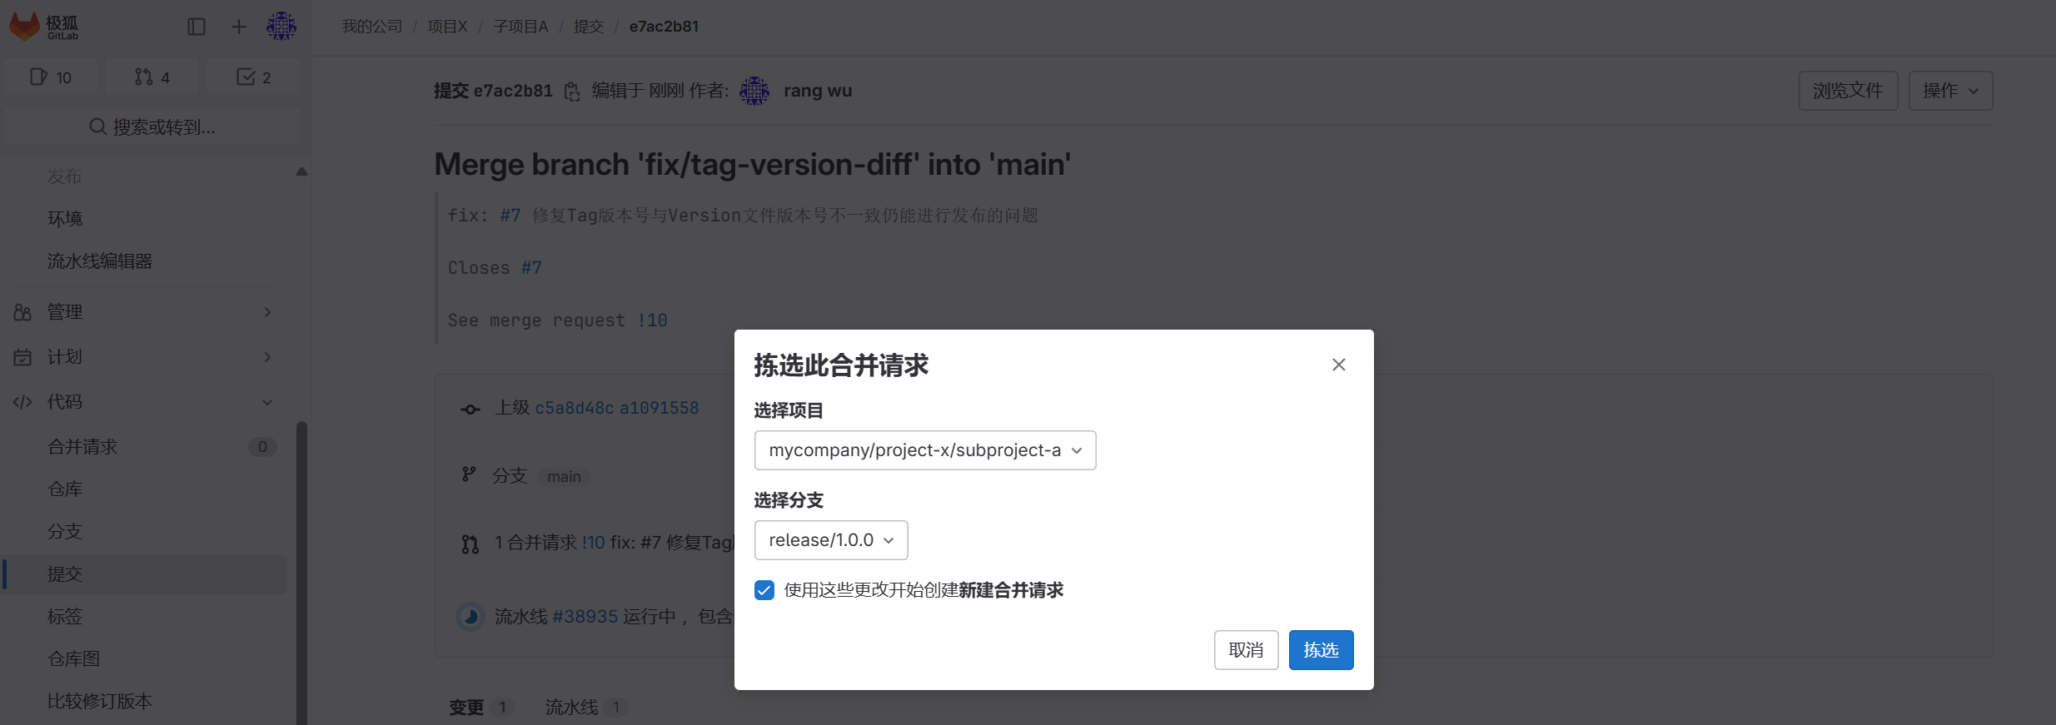Open assigned issues counter showing 10
This screenshot has height=725, width=2056.
[51, 77]
